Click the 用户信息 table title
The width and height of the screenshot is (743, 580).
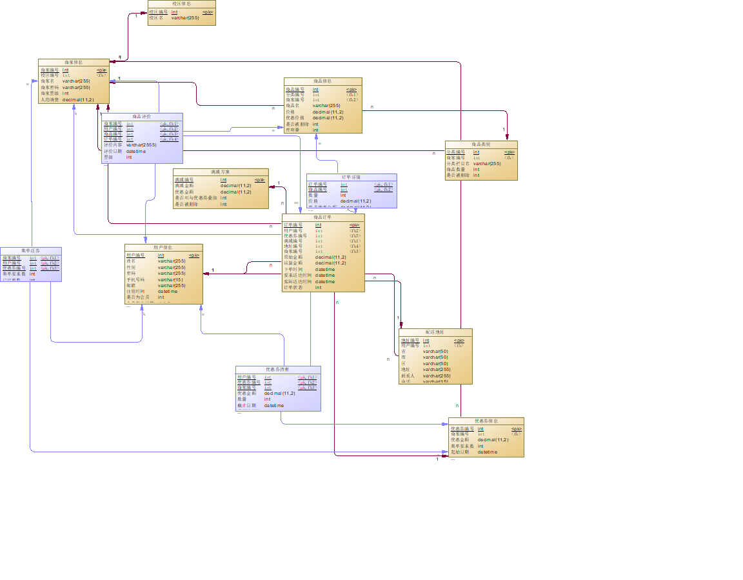(163, 248)
